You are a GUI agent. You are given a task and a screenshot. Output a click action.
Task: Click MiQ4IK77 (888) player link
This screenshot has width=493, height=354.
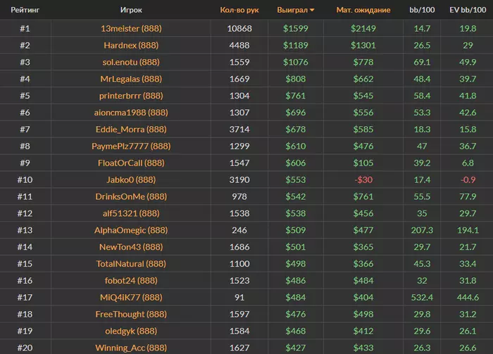coord(130,298)
